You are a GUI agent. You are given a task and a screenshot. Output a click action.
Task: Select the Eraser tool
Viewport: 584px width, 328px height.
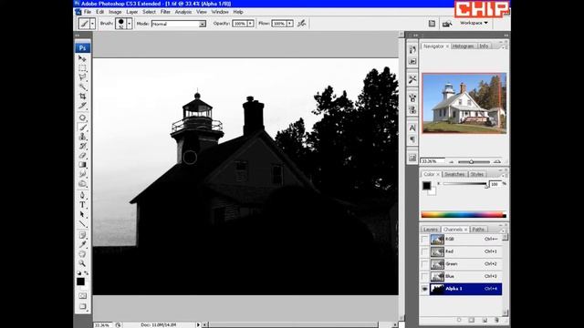(82, 156)
